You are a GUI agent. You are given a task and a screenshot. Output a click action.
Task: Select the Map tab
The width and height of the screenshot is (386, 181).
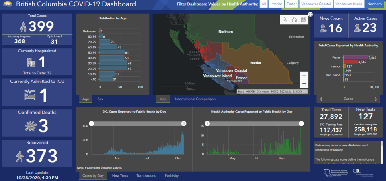click(x=163, y=99)
